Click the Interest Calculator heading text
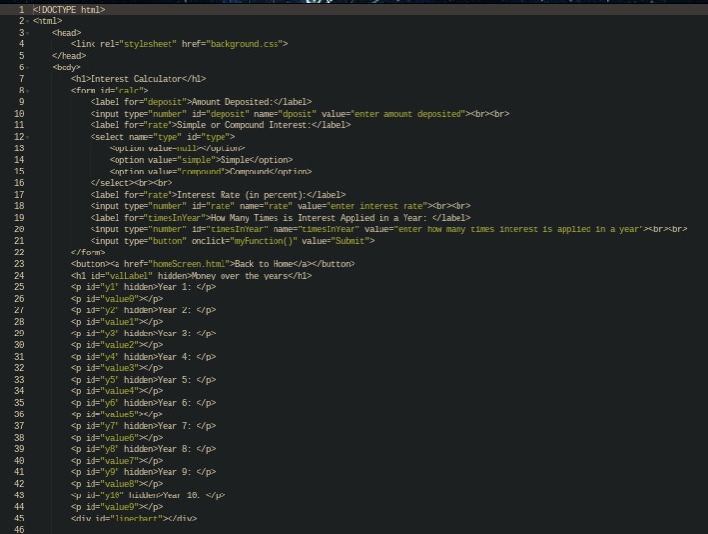 point(136,79)
